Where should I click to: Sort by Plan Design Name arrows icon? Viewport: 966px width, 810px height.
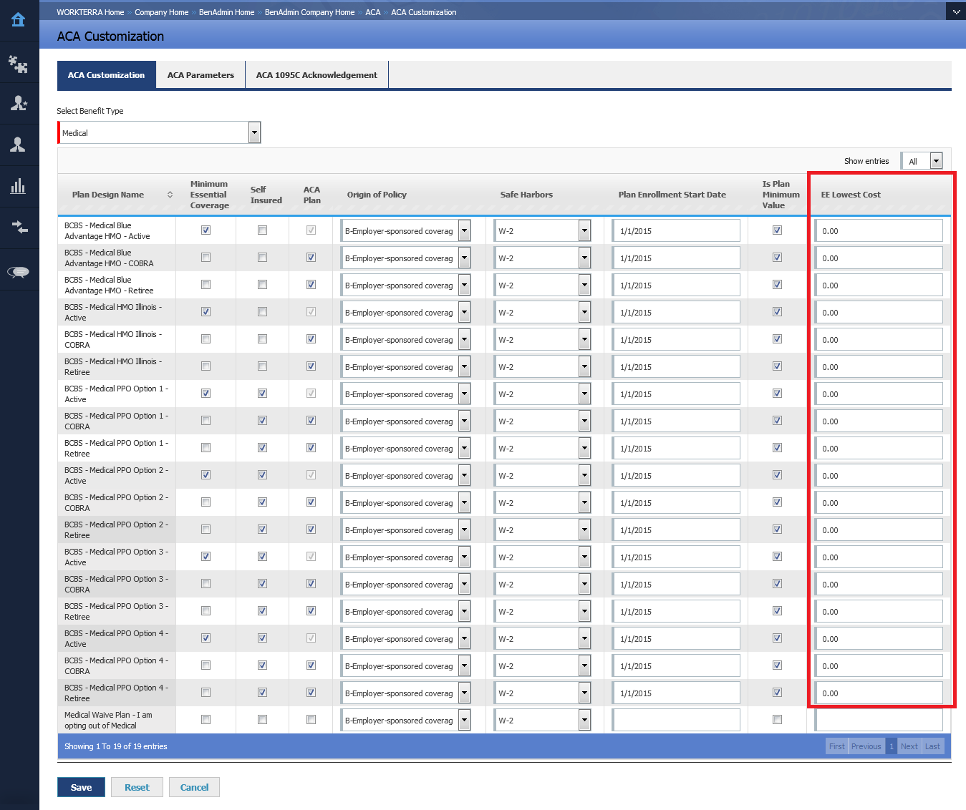click(170, 195)
